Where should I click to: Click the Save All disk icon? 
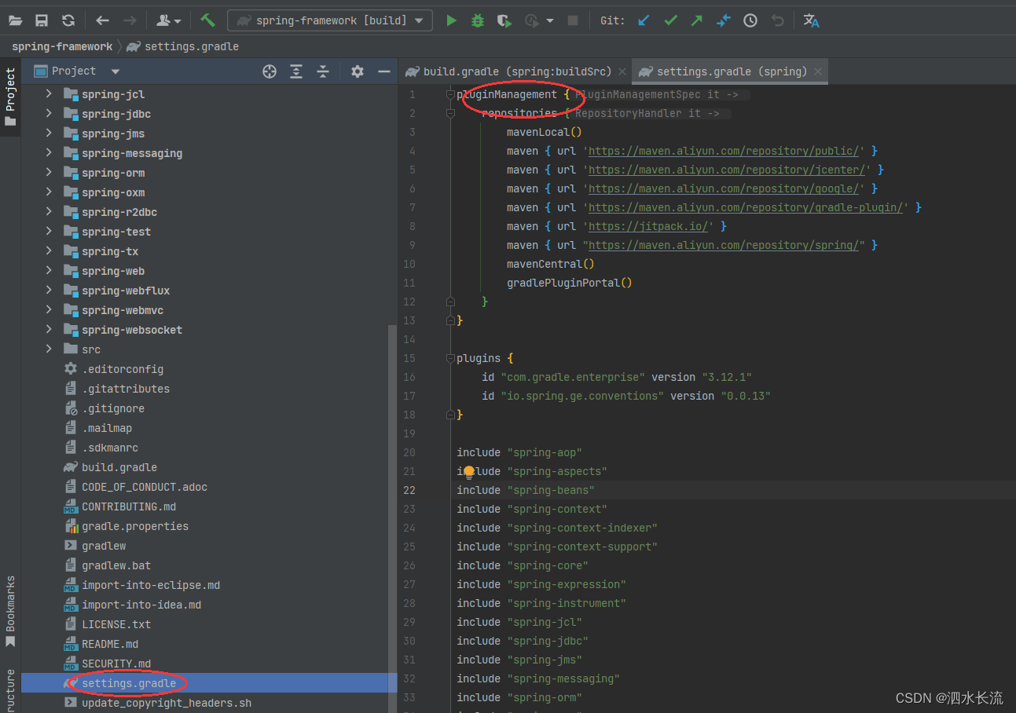coord(42,20)
